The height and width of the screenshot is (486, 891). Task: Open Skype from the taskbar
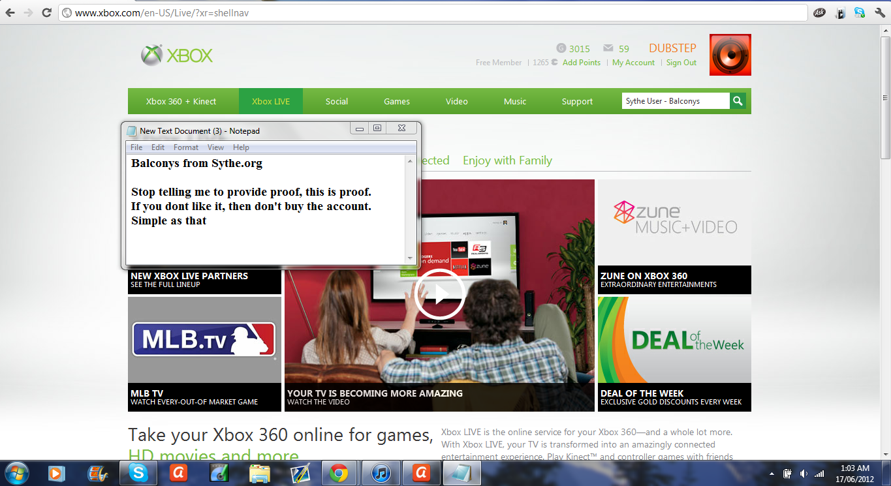[138, 473]
